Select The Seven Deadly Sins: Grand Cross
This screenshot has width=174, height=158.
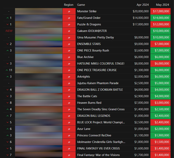(x=101, y=109)
